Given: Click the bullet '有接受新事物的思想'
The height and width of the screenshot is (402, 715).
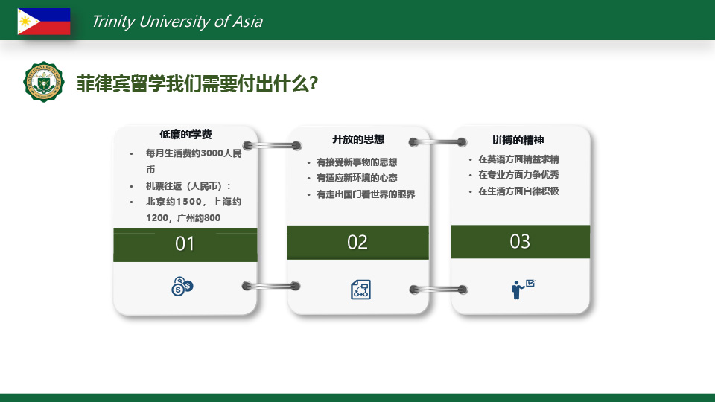Looking at the screenshot, I should [x=357, y=162].
